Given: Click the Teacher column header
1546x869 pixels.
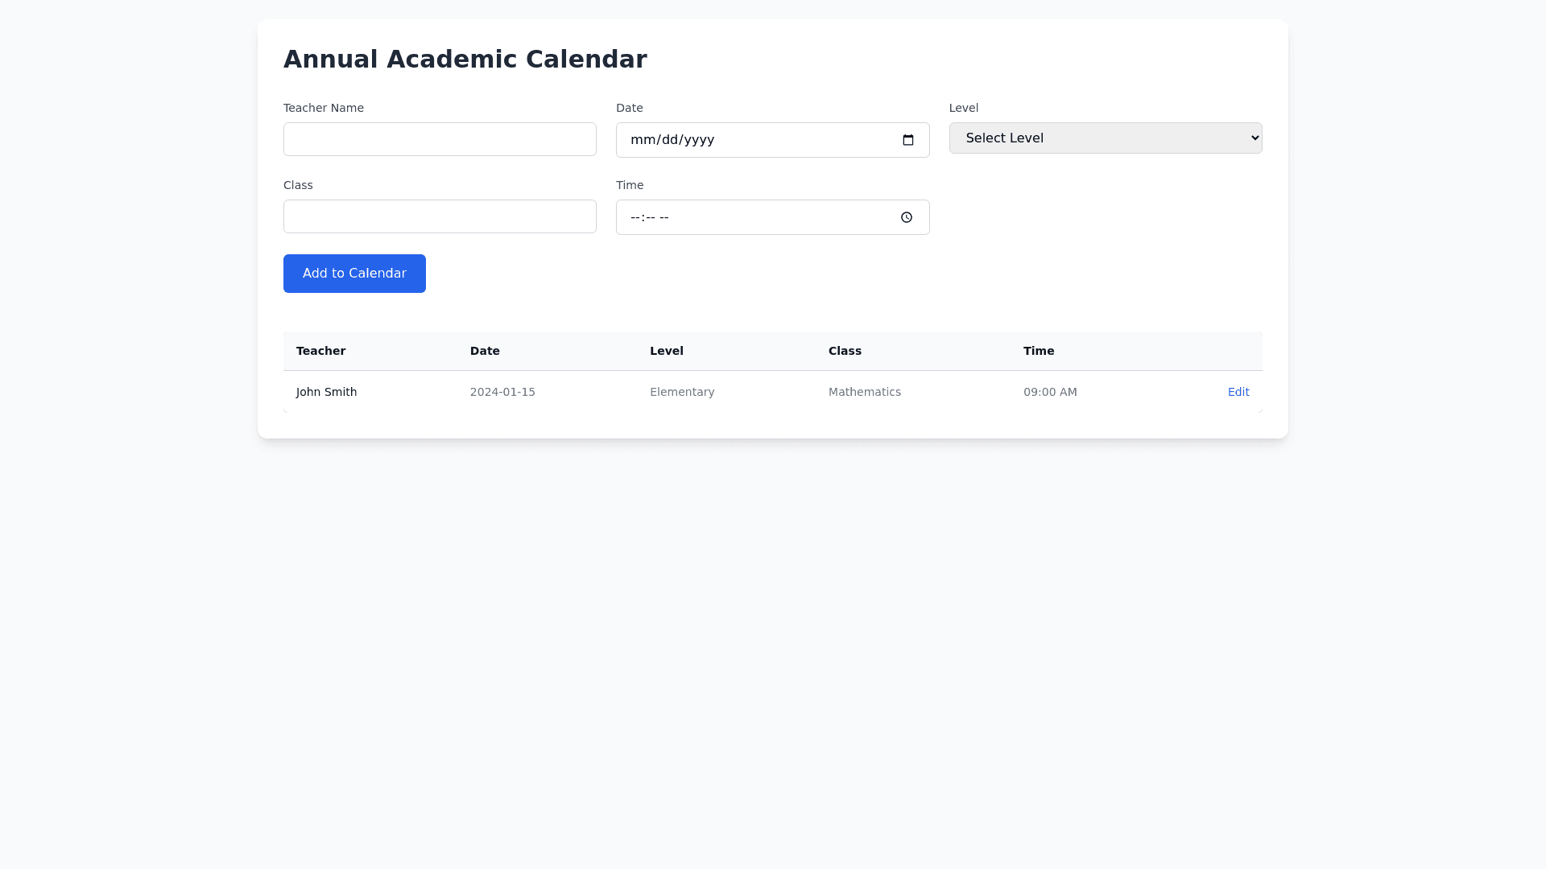Looking at the screenshot, I should (320, 351).
